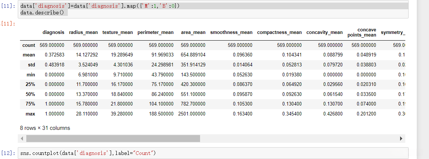
Task: Click the texture_mean max value 39.280000
Action: point(122,114)
